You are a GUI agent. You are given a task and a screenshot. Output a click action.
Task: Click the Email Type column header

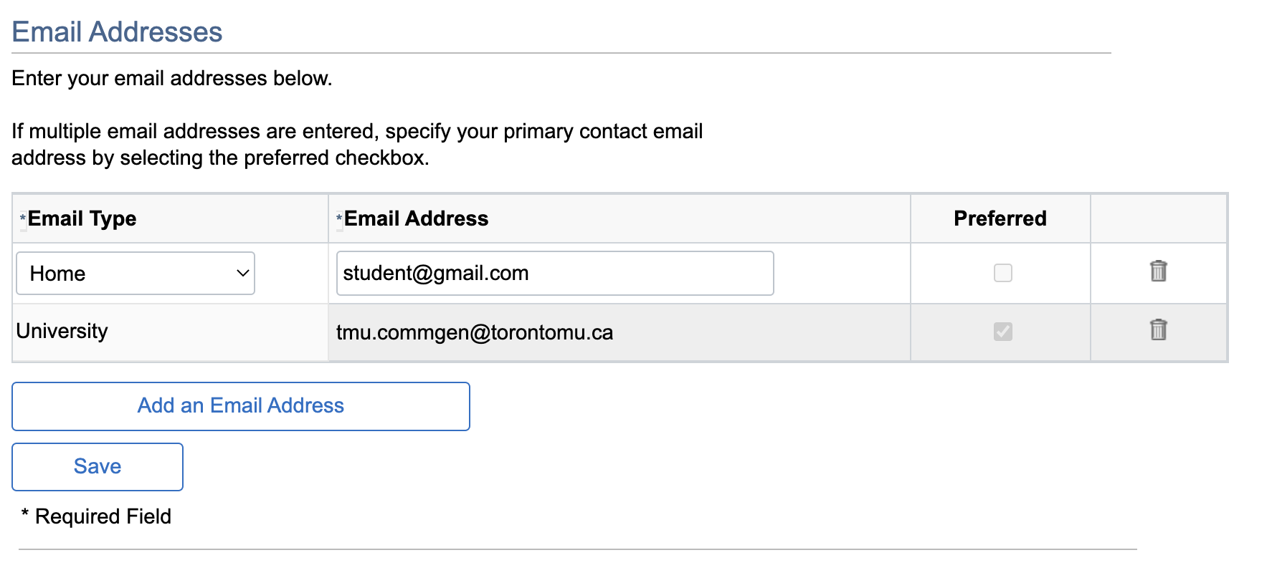[x=82, y=218]
